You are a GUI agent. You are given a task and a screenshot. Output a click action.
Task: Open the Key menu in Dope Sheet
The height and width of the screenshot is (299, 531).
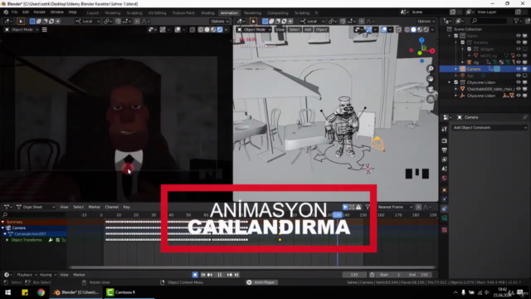click(127, 207)
